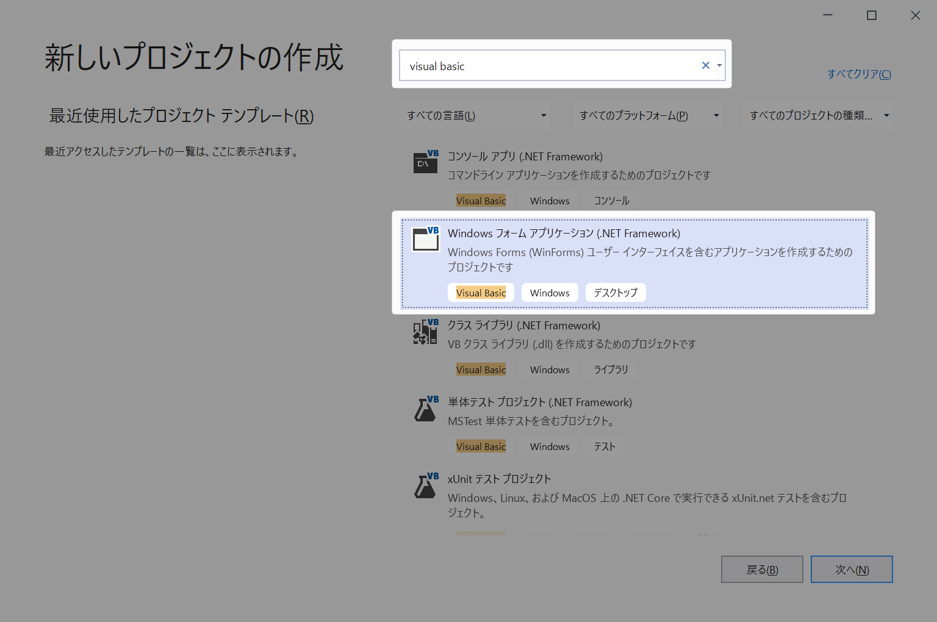The width and height of the screenshot is (937, 622).
Task: Click the ライブラリ tag
Action: [x=611, y=370]
